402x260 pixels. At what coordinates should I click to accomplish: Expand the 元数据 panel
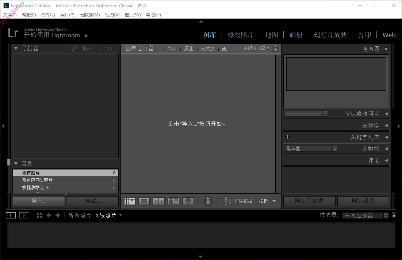386,149
